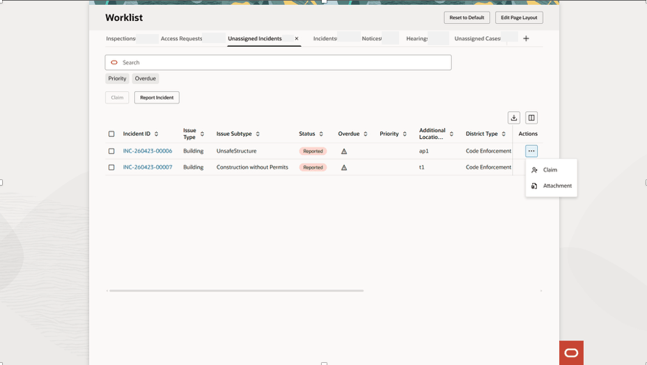This screenshot has height=365, width=647.
Task: Switch to the Incidents tab
Action: pyautogui.click(x=325, y=38)
